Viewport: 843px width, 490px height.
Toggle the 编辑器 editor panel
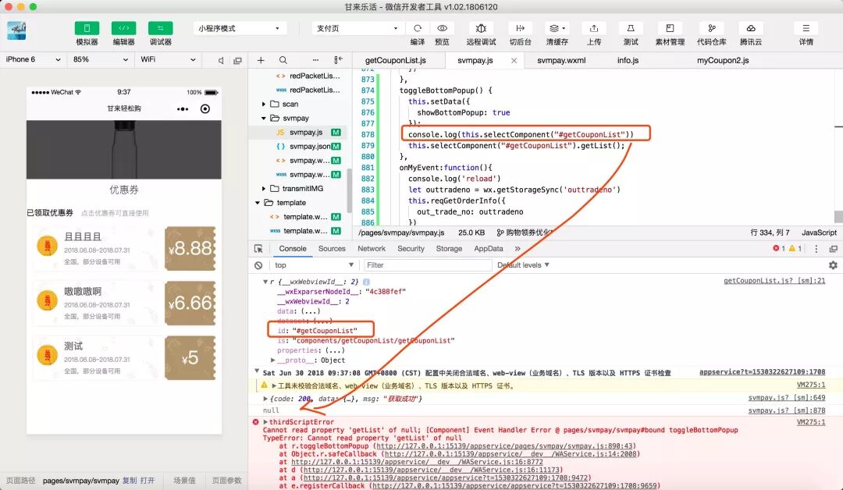[123, 28]
